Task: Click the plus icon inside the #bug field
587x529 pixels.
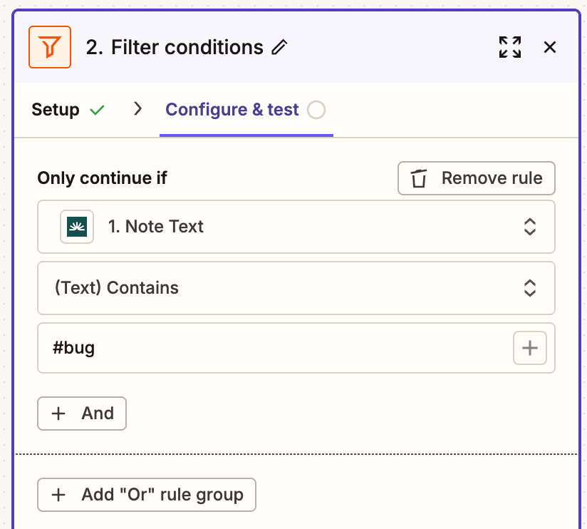Action: pos(529,348)
